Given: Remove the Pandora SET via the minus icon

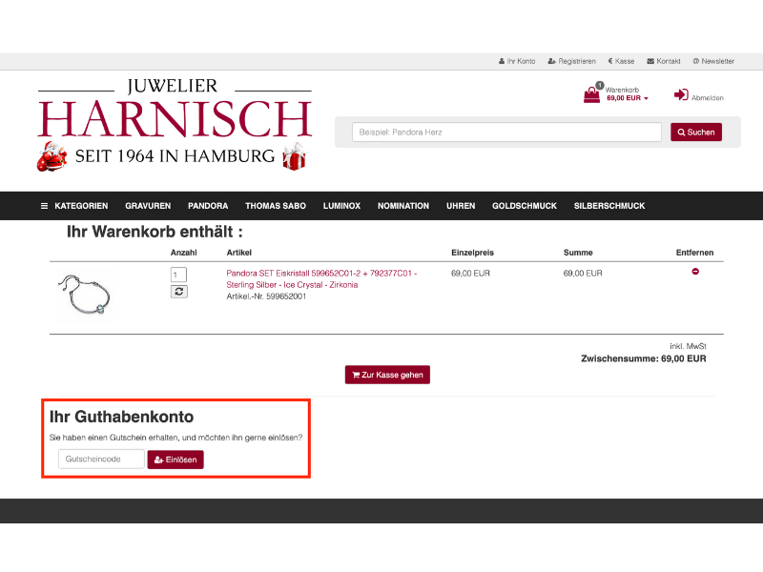Looking at the screenshot, I should pyautogui.click(x=696, y=273).
